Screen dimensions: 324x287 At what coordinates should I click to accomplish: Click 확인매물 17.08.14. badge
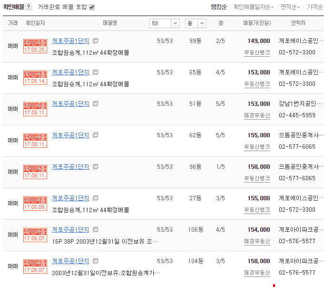(35, 78)
